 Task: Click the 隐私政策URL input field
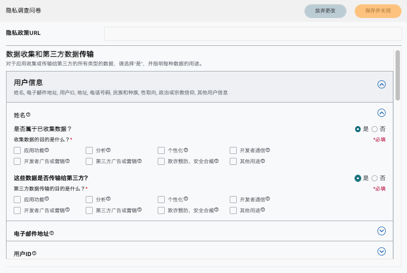pyautogui.click(x=249, y=34)
